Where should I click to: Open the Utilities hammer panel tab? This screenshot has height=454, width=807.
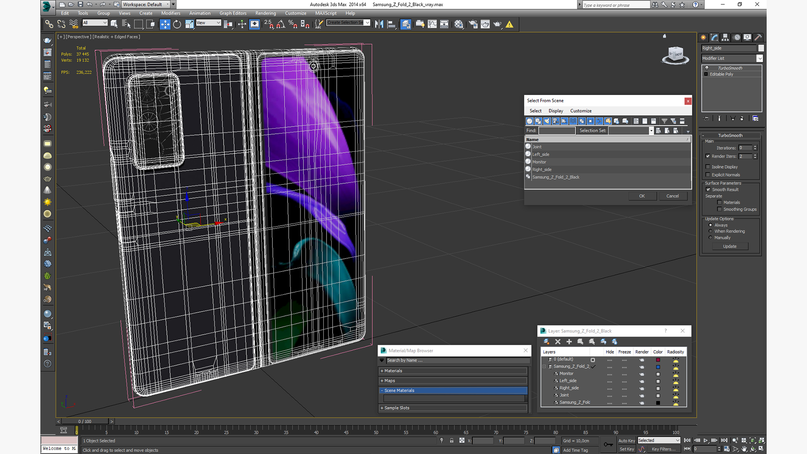pyautogui.click(x=758, y=37)
